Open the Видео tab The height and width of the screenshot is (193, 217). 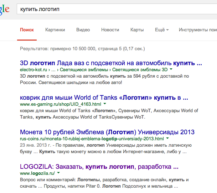click(83, 30)
